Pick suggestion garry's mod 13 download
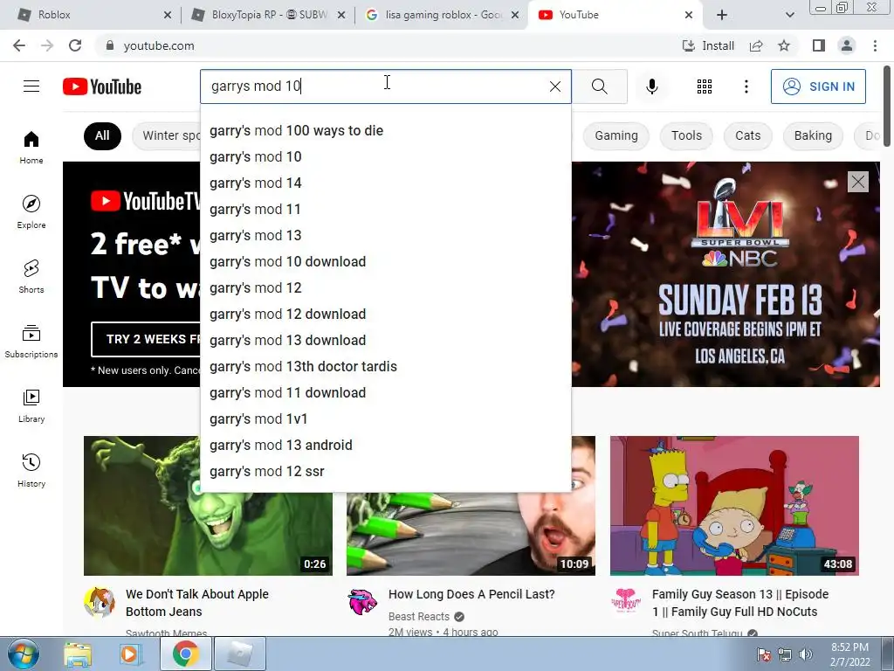The image size is (894, 671). tap(385, 341)
